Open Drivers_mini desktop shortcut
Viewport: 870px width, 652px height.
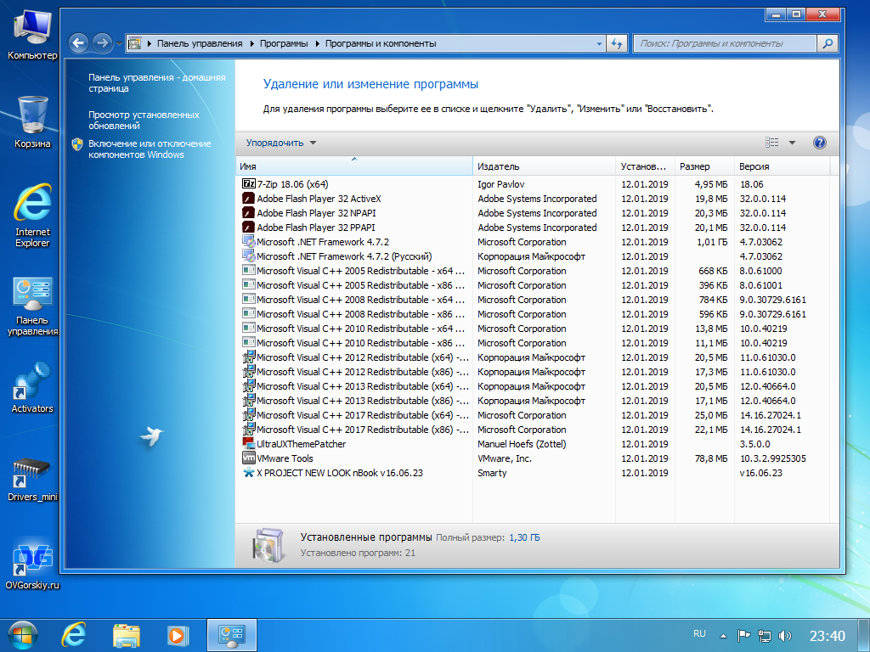32,480
